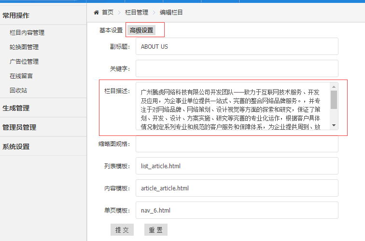Image resolution: width=365 pixels, height=241 pixels.
Task: Collapse the 常用操作 sidebar section
Action: tap(16, 15)
